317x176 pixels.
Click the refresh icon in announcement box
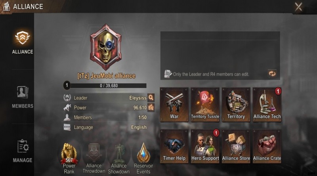pos(272,73)
